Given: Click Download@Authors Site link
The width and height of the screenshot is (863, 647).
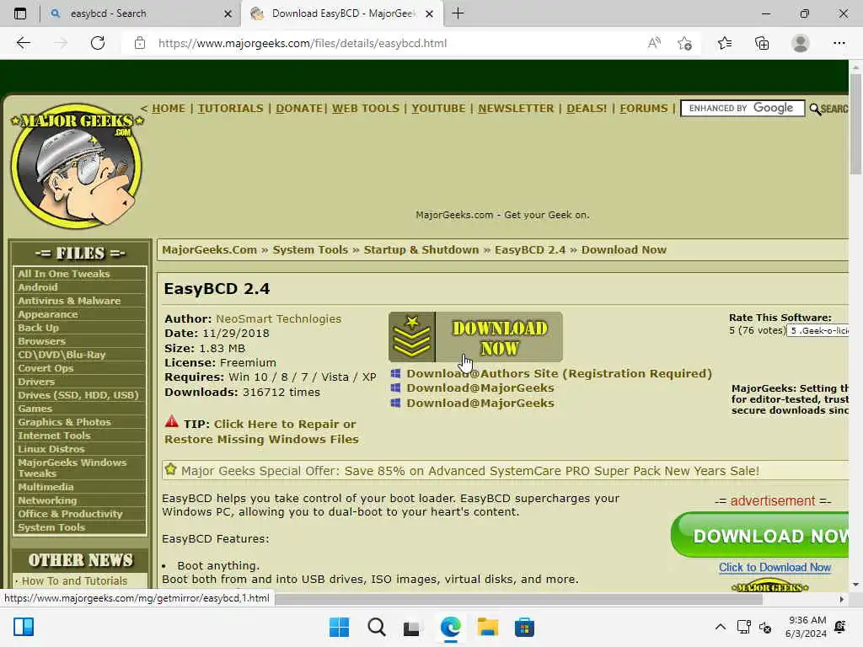Looking at the screenshot, I should 560,373.
